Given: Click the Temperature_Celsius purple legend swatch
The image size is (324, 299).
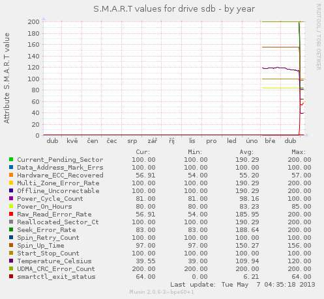Looking at the screenshot, I should [11, 261].
